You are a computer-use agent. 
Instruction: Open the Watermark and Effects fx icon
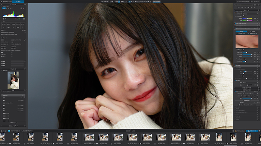(255, 7)
